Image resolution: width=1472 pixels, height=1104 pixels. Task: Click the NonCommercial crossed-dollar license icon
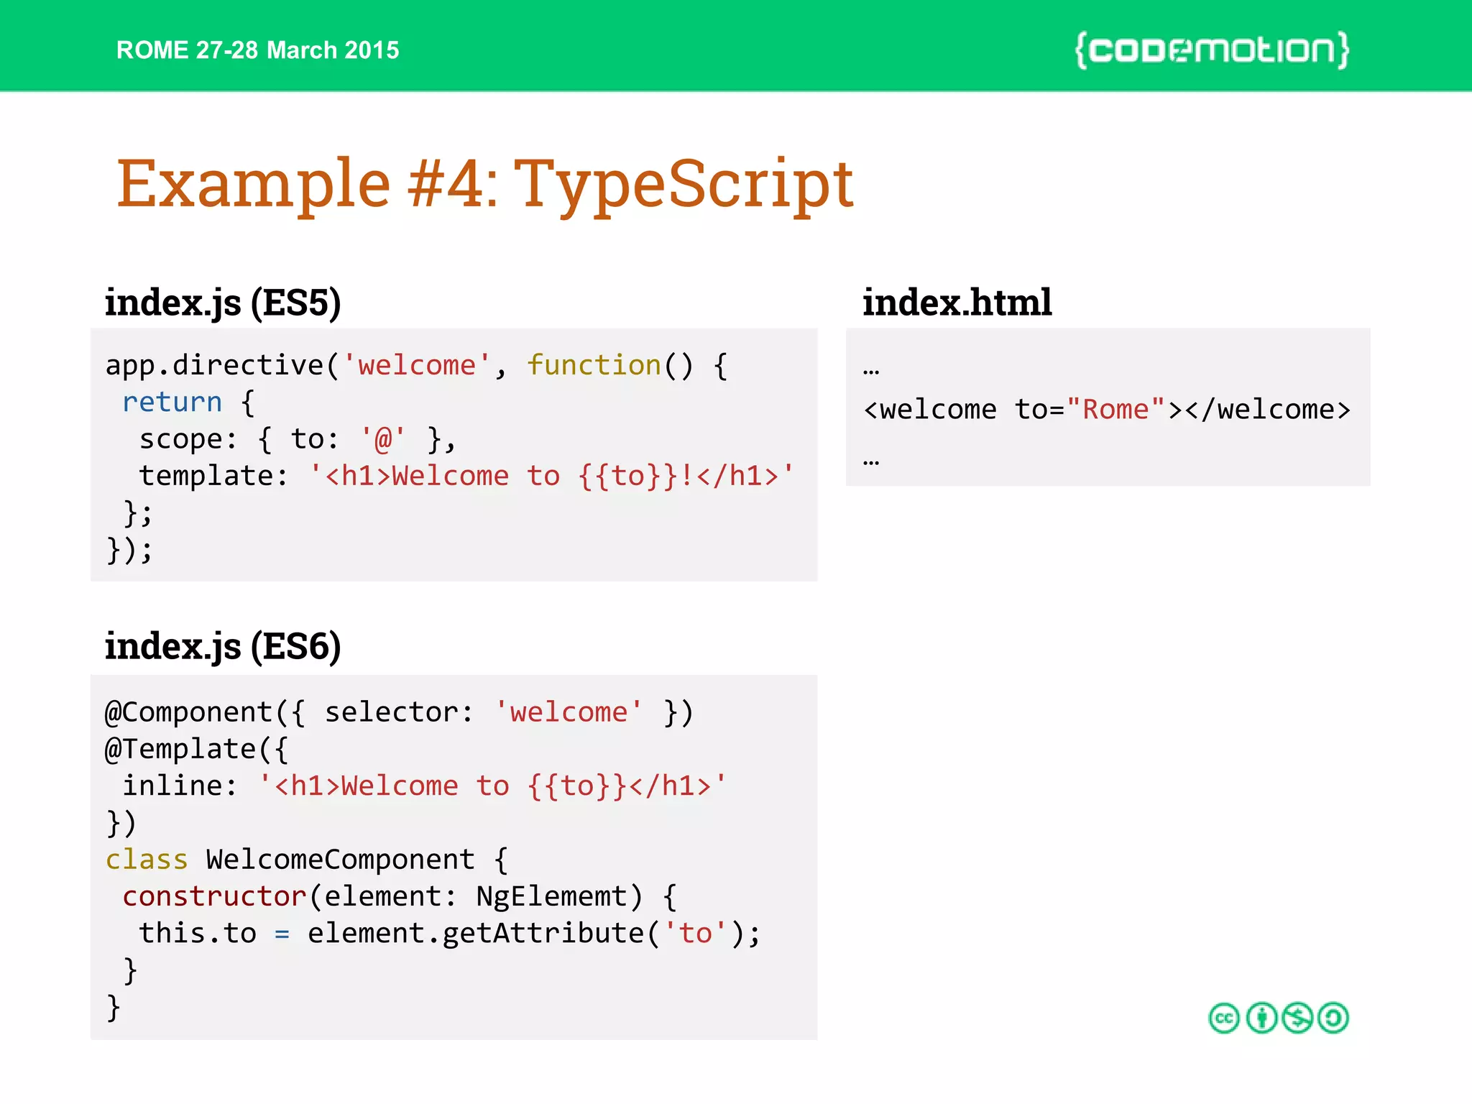(x=1297, y=1018)
